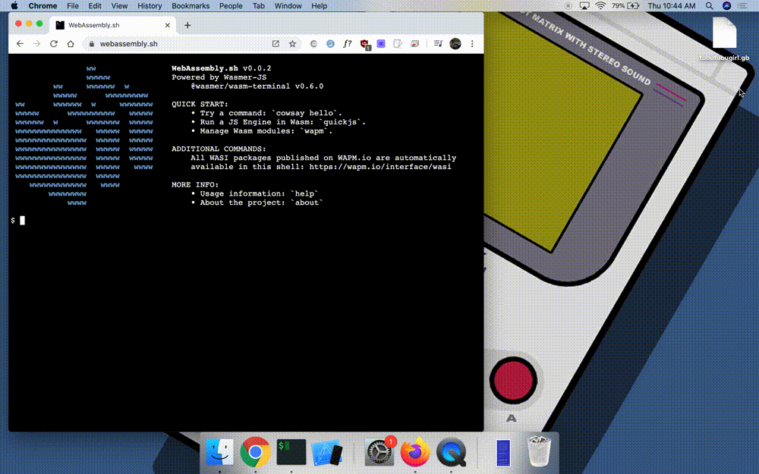
Task: Click the red A button on wallpaper
Action: pos(513,381)
